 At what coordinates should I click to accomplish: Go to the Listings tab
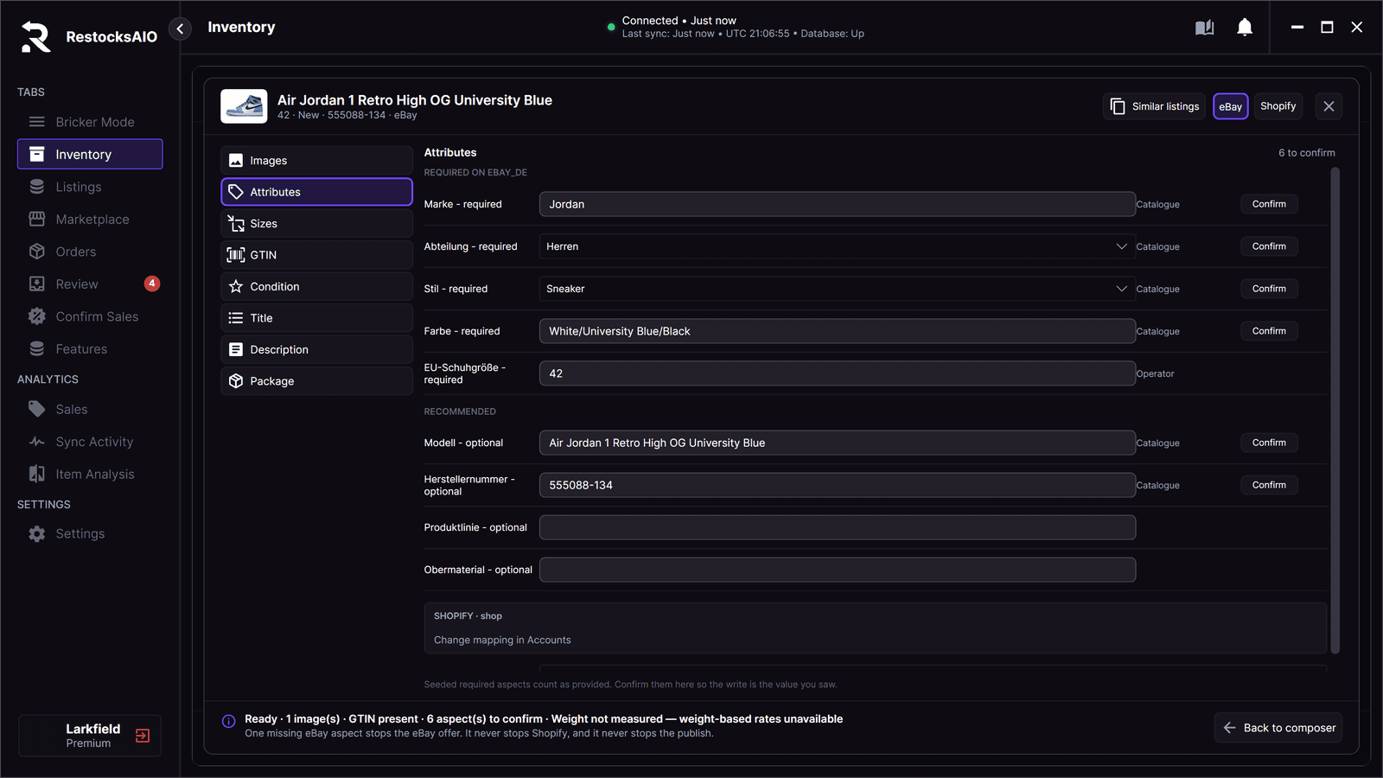(90, 187)
